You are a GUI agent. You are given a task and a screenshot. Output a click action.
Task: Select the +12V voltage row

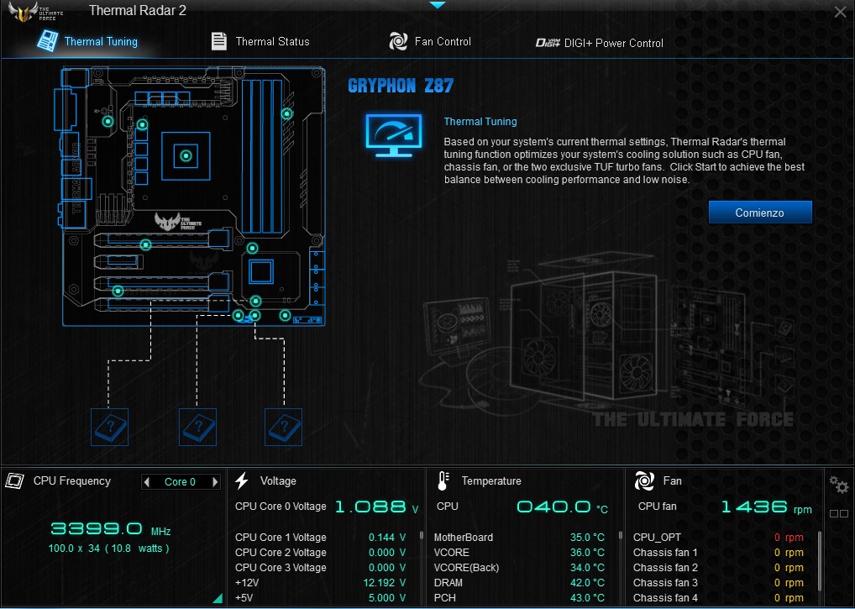[321, 583]
